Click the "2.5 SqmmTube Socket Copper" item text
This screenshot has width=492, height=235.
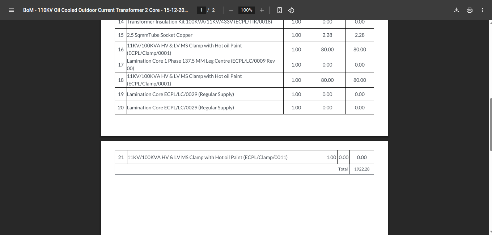click(x=160, y=35)
